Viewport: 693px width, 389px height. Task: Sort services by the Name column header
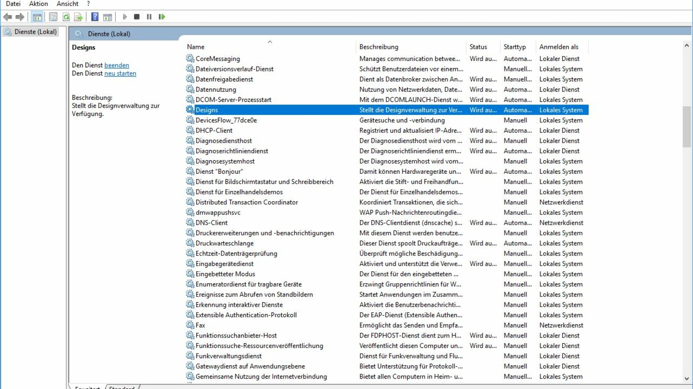click(x=196, y=47)
